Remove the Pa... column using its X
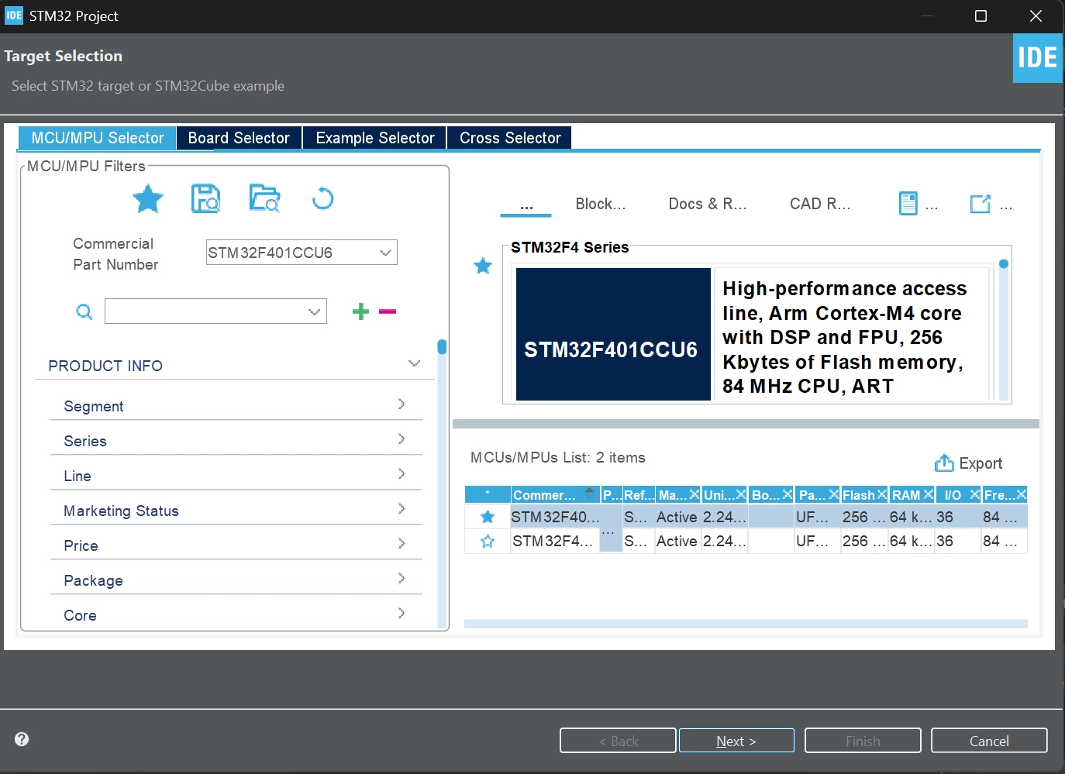This screenshot has height=774, width=1065. tap(834, 494)
